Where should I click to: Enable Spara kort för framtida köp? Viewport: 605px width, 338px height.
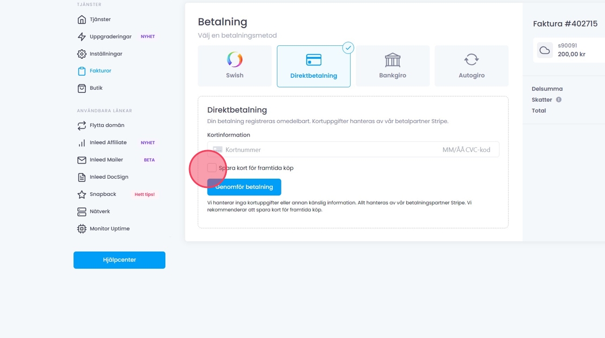point(212,168)
